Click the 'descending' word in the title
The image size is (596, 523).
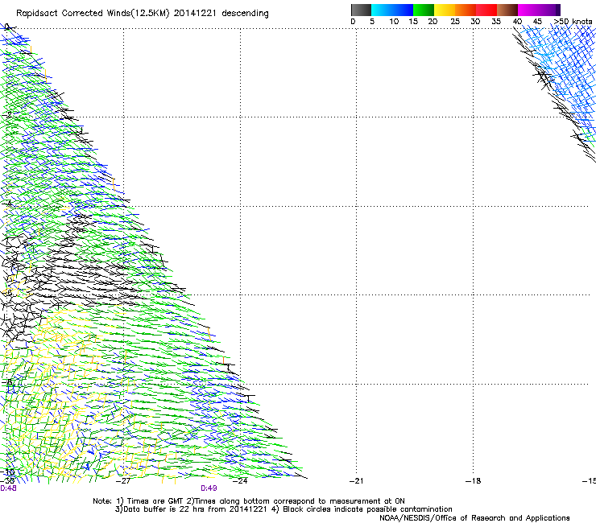pos(245,14)
